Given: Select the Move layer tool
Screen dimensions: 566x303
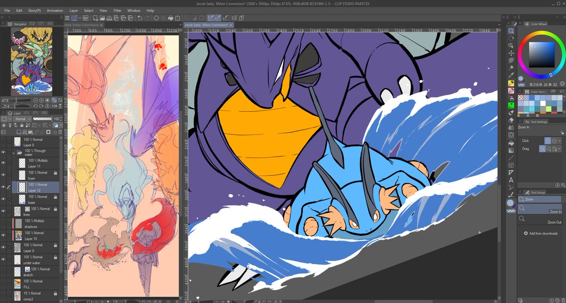Looking at the screenshot, I should click(511, 53).
